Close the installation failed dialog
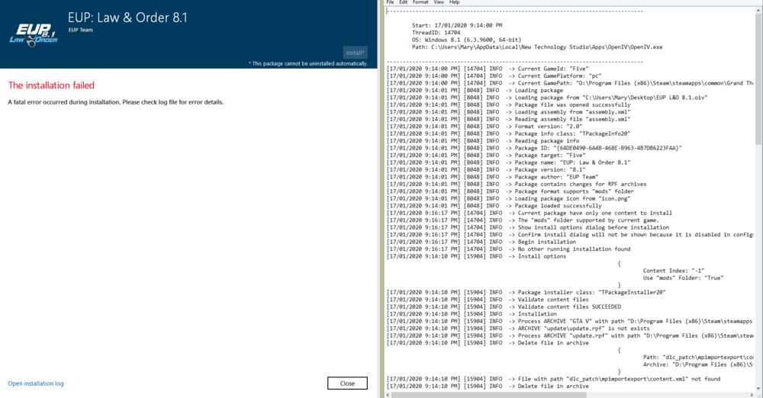 347,384
